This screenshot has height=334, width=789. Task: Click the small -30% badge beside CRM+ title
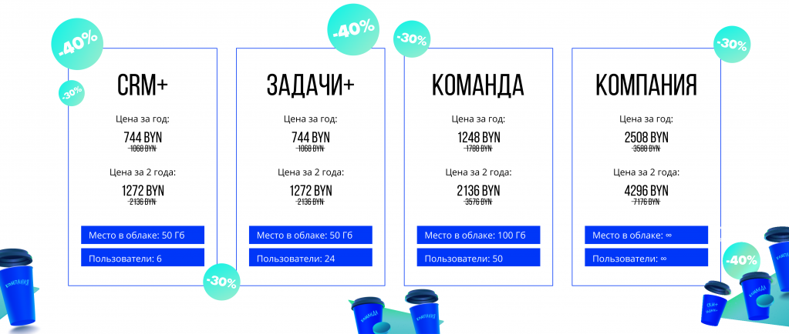[72, 92]
